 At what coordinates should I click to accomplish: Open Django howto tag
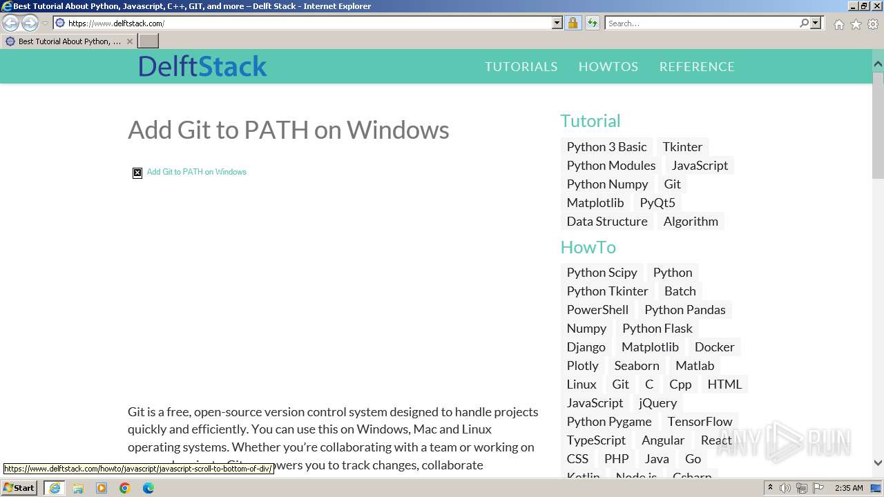pyautogui.click(x=586, y=347)
